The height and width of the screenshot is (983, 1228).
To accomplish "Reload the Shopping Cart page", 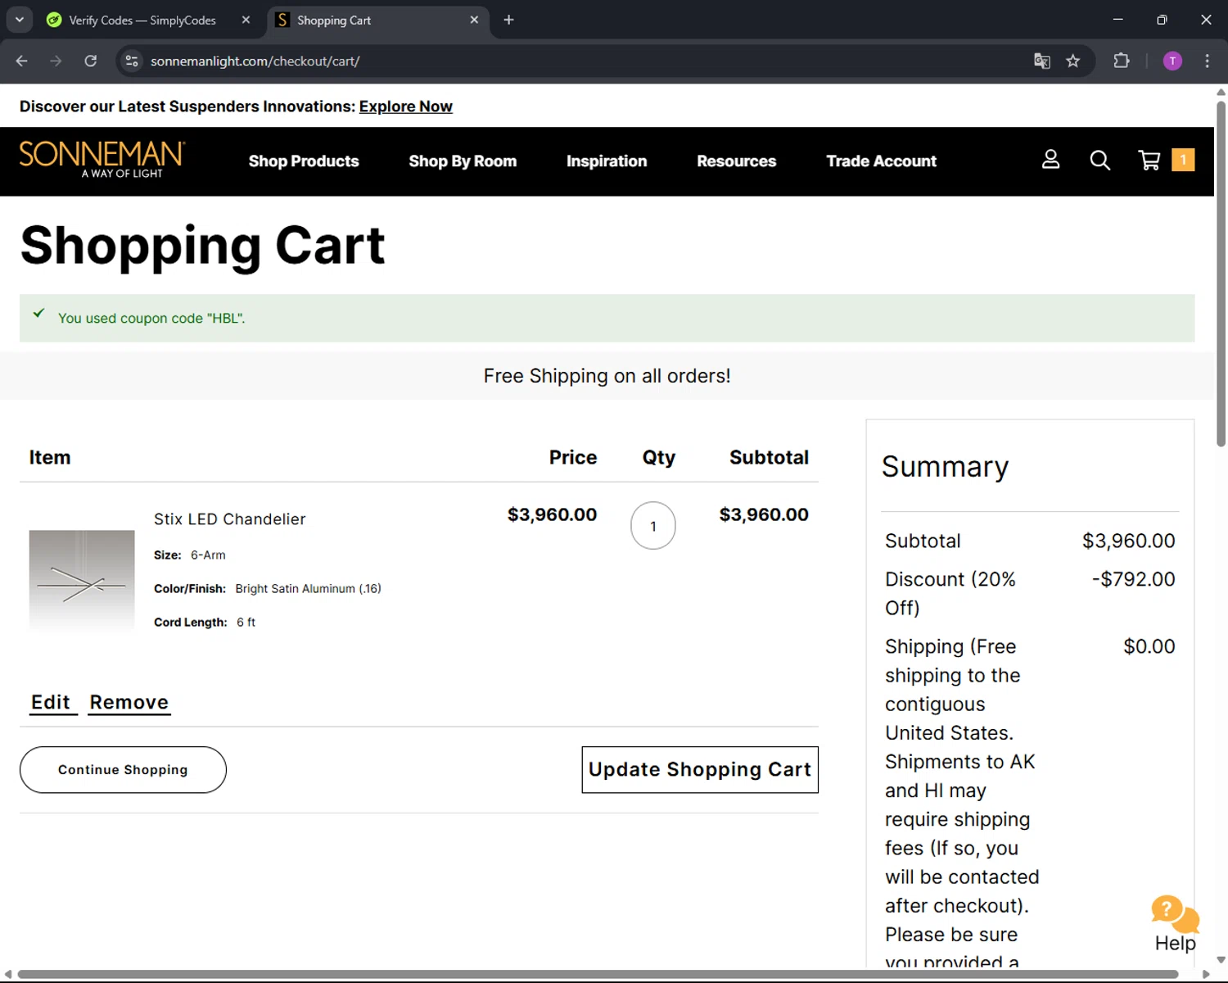I will [91, 61].
